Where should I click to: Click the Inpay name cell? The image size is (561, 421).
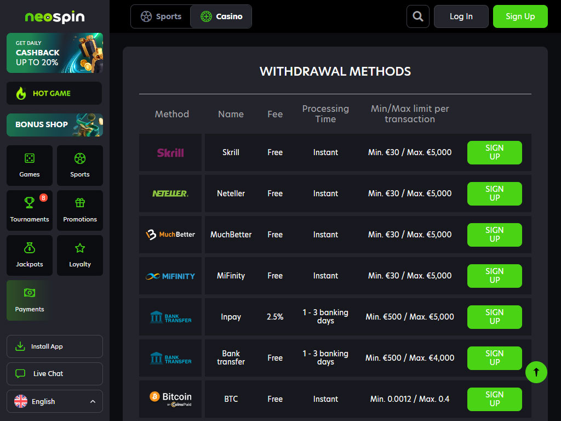(231, 317)
